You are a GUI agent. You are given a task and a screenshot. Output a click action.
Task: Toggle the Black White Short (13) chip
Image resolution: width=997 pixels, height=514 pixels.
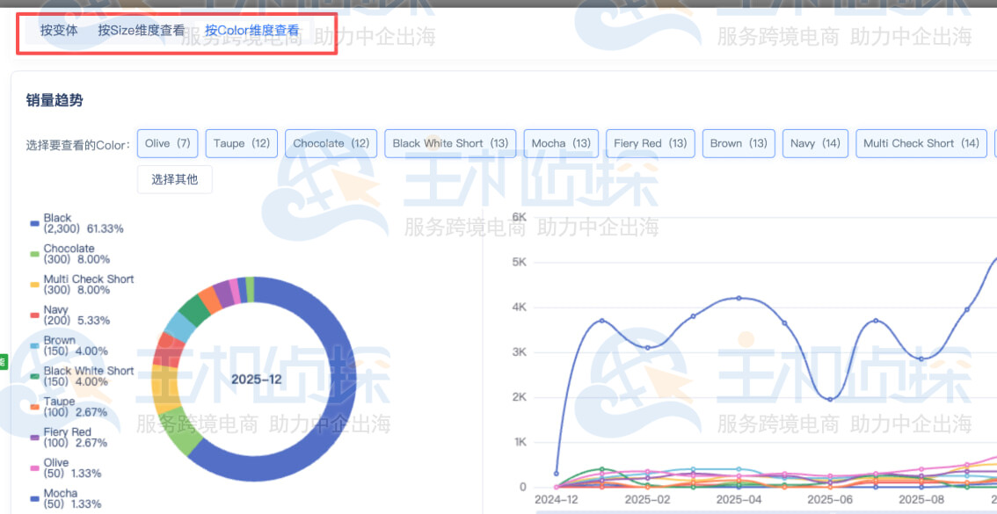(450, 143)
